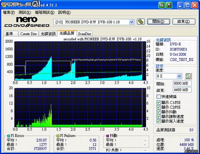Click the 結束(X) exit button

click(x=184, y=21)
